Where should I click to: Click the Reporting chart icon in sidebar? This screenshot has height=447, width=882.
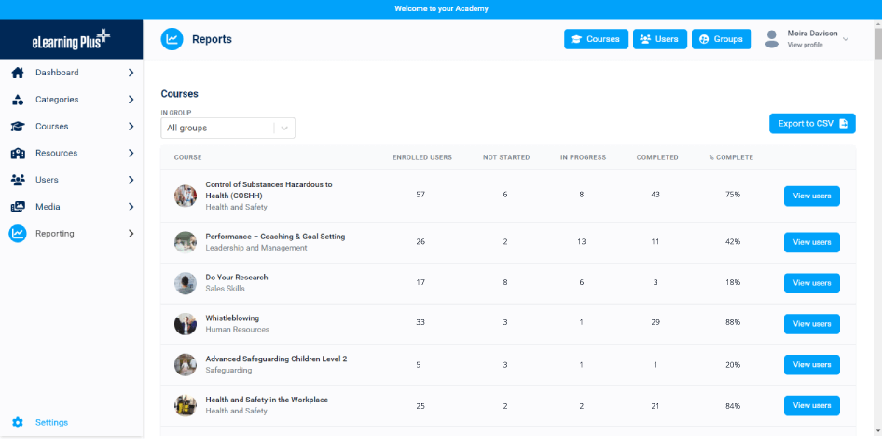click(x=18, y=234)
